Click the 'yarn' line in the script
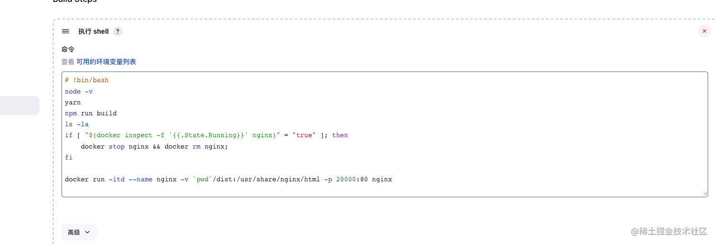715x244 pixels. tap(73, 102)
